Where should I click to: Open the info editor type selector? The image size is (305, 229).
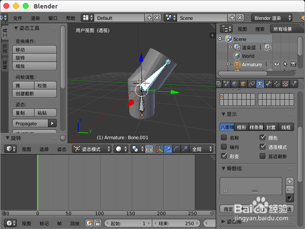point(4,18)
